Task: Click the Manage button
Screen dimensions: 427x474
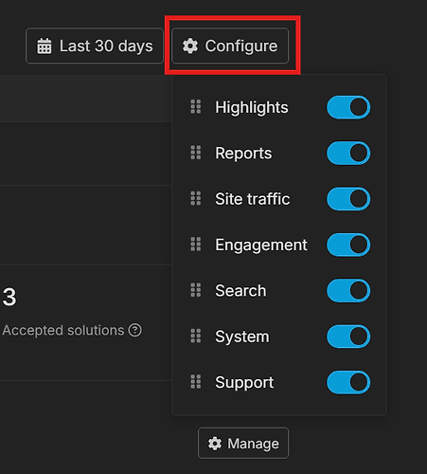Action: click(x=243, y=444)
